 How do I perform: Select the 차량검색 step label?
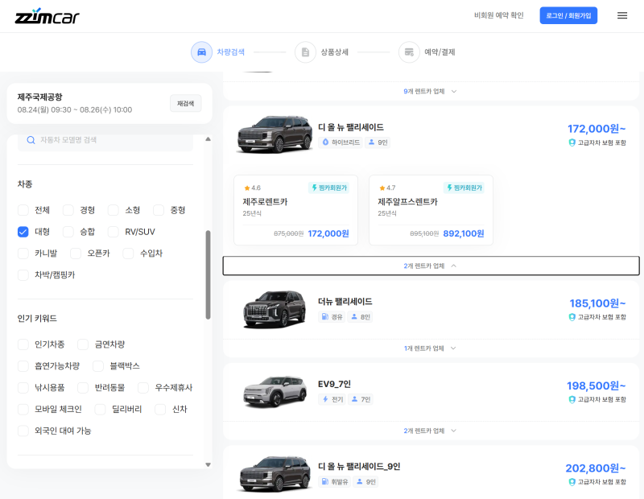[231, 52]
